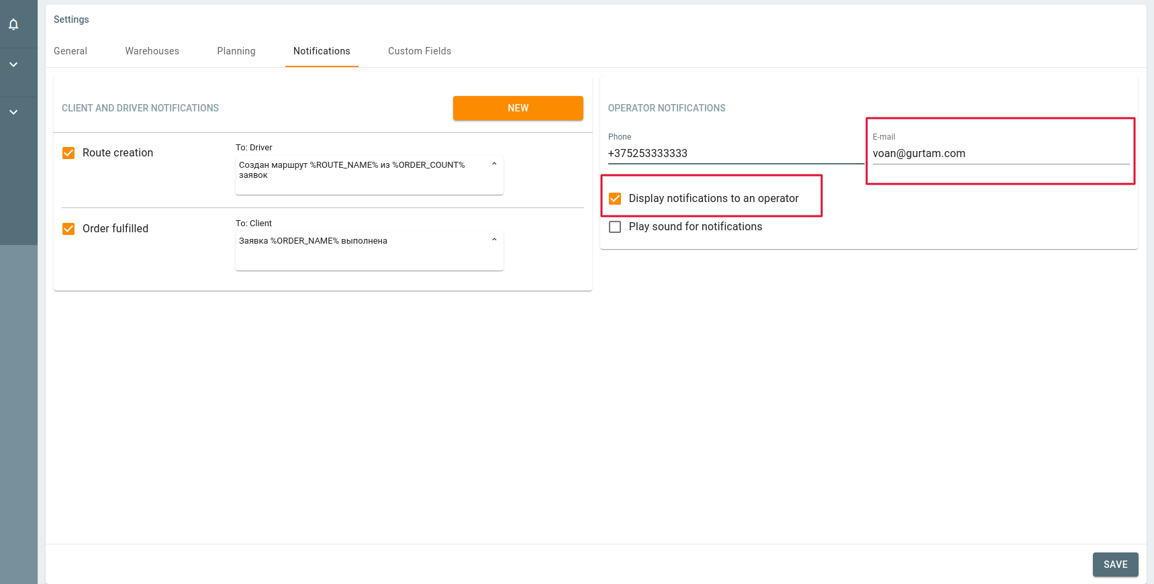Open the notifications bell icon
This screenshot has width=1154, height=584.
13,25
